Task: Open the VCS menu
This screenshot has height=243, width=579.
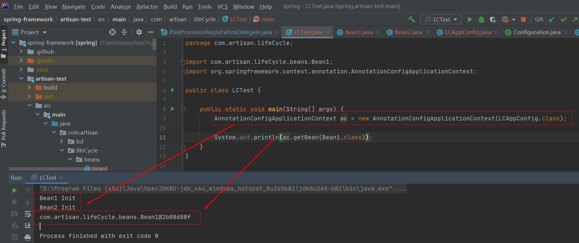Action: point(222,7)
